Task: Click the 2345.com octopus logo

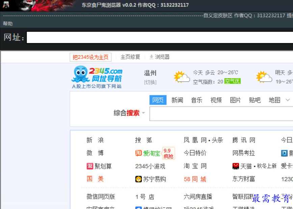Action: pyautogui.click(x=97, y=77)
